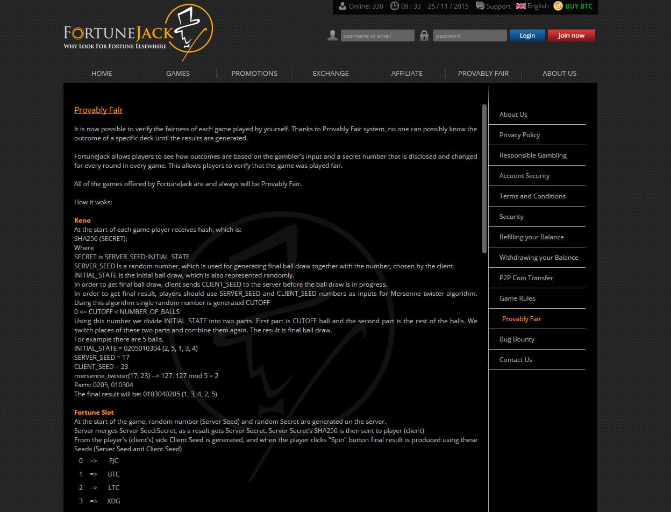Open the HOME menu item

pos(102,73)
